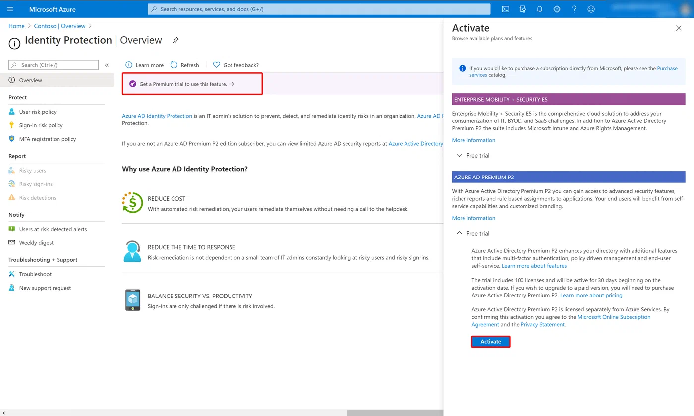The width and height of the screenshot is (694, 416).
Task: Click the left menu Search (Ctrl+/) field
Action: pos(54,65)
